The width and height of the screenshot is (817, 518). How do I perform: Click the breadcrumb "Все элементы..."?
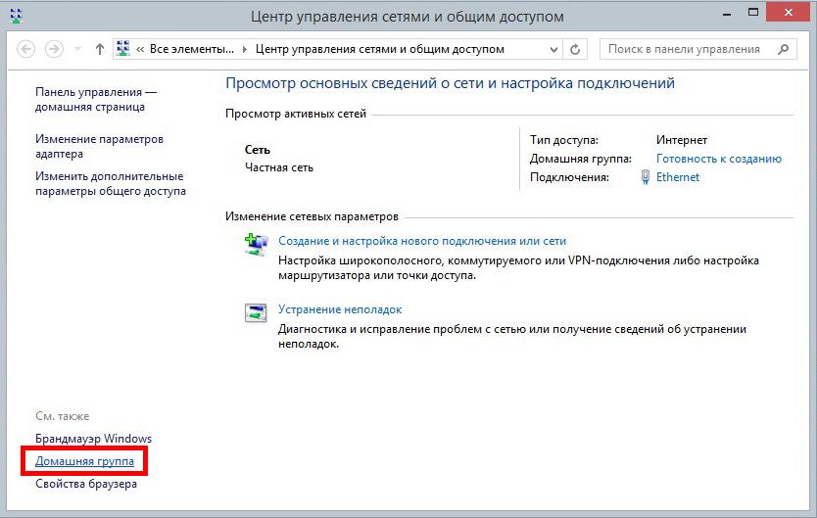pyautogui.click(x=192, y=49)
